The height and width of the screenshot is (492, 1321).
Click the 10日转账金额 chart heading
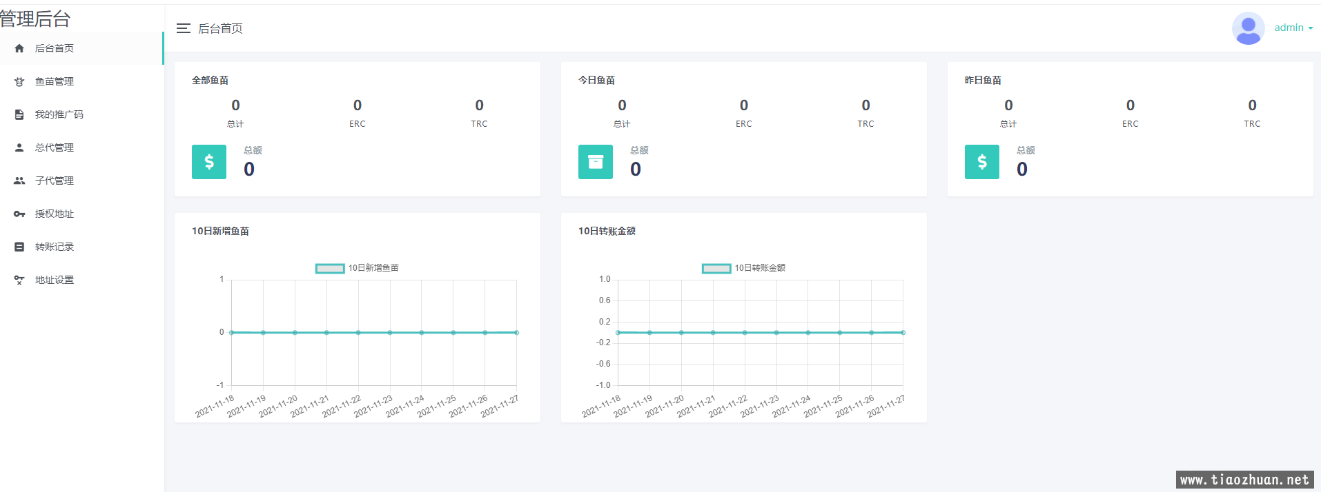click(x=607, y=231)
